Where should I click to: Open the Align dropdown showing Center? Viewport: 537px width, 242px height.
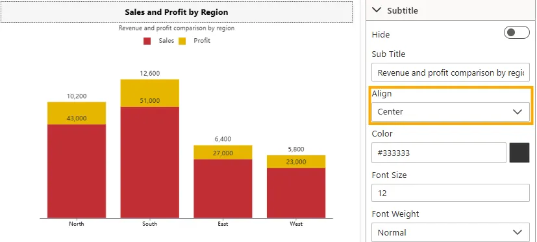click(451, 111)
